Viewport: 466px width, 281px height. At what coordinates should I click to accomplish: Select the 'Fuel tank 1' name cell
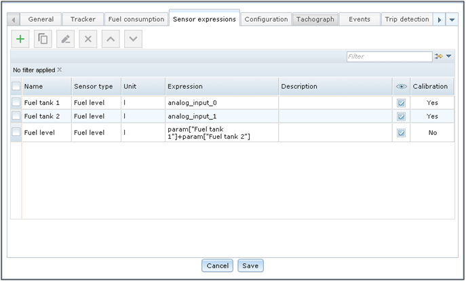[47, 103]
